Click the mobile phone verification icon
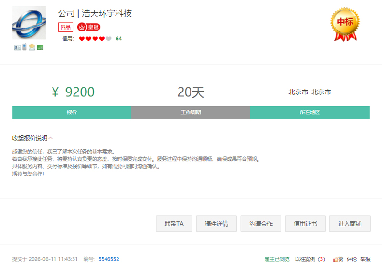 24,47
